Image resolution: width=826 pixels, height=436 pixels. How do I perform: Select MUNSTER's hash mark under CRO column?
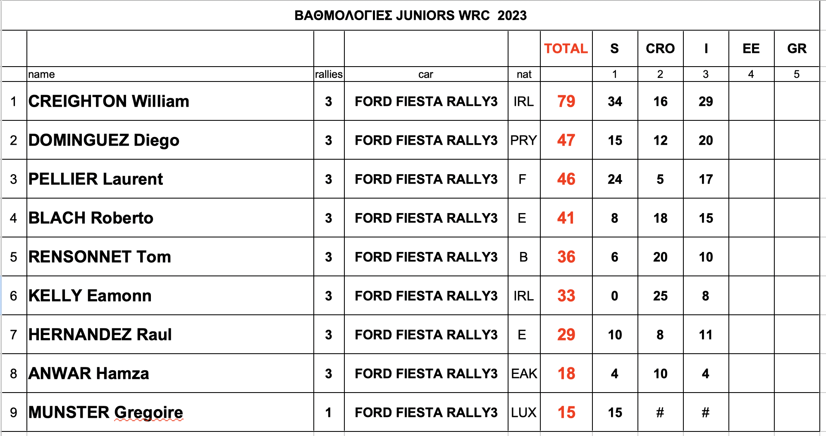[x=660, y=412]
